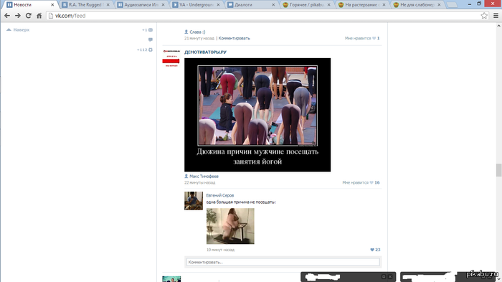Click the Комментировать... input field
Screen dimensions: 502x282
coord(283,262)
